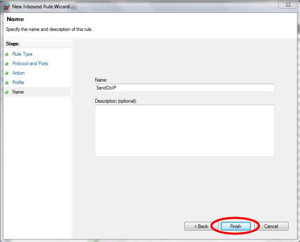
Task: Click the green bullet beside Name step
Action: tap(7, 92)
